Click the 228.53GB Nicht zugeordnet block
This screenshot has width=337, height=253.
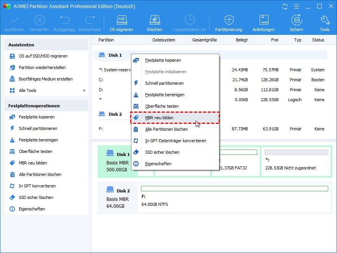pos(296,162)
